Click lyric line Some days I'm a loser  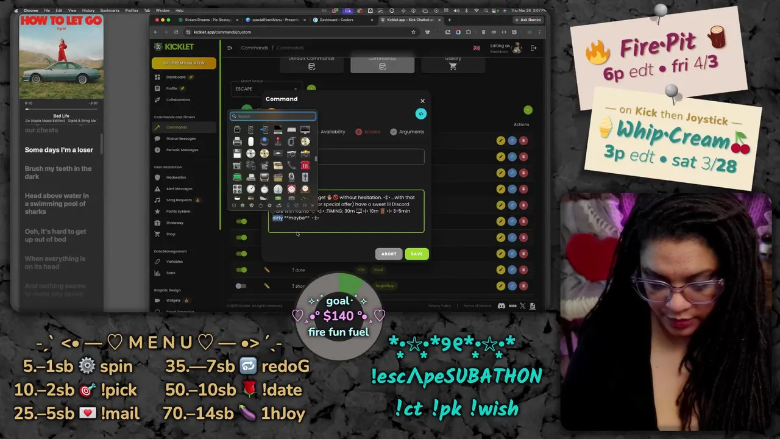coord(59,150)
